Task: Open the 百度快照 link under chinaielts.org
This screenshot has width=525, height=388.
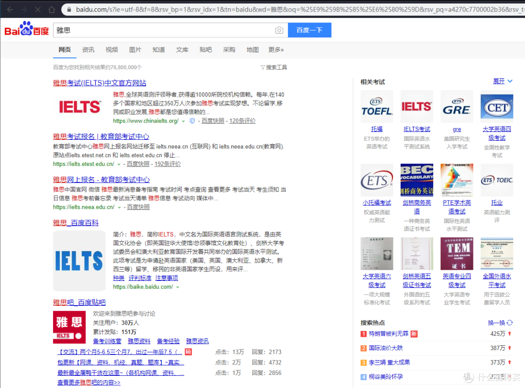Action: 212,121
